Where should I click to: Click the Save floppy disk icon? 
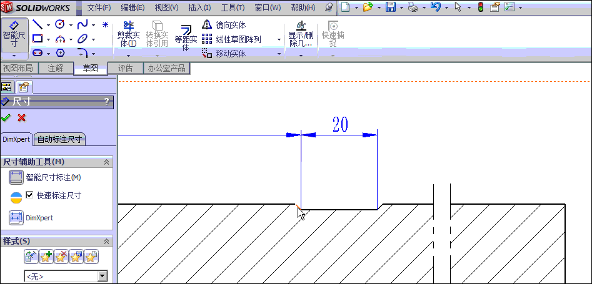[390, 7]
